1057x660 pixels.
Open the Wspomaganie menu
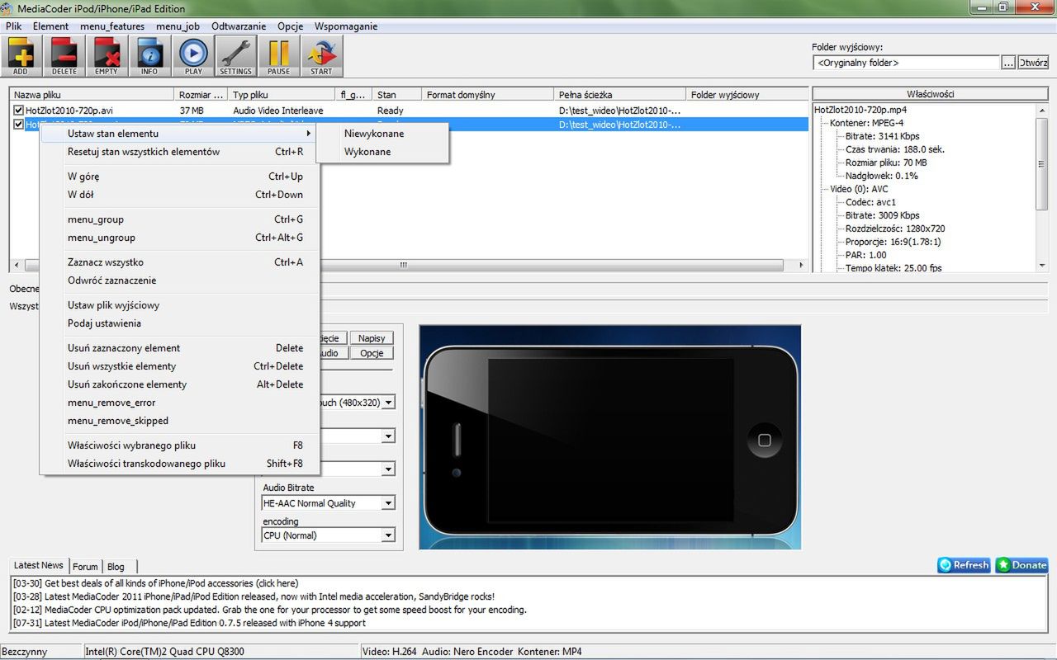pos(346,26)
